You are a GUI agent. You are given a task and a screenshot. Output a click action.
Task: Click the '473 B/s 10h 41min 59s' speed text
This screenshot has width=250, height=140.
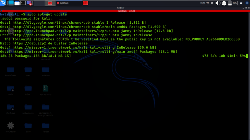[x=224, y=56]
